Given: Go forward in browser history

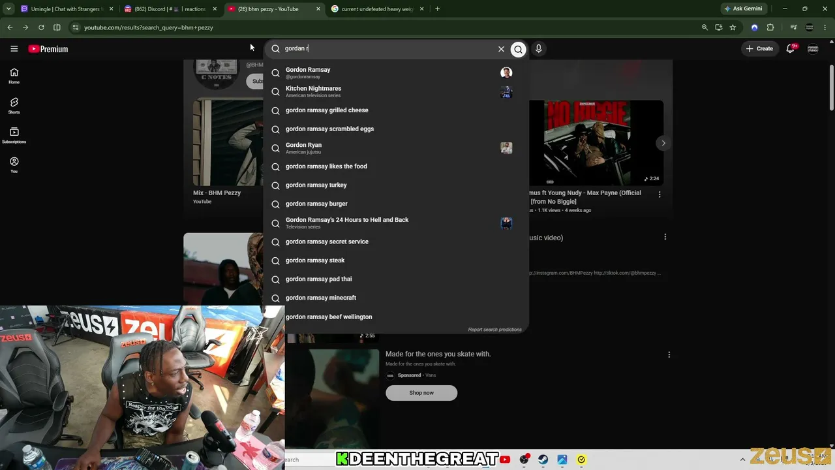Looking at the screenshot, I should 25,27.
